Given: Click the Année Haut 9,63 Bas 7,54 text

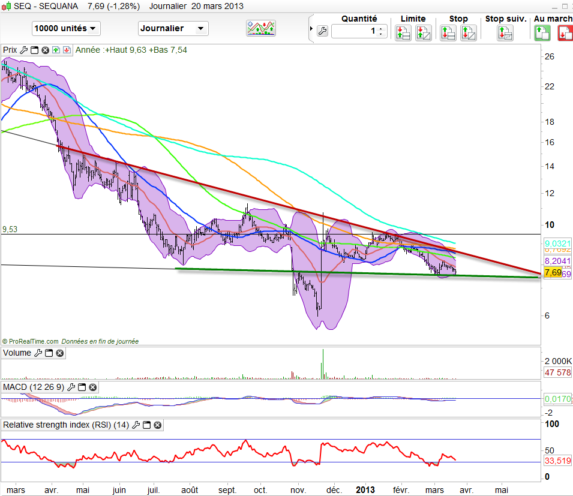Looking at the screenshot, I should click(131, 50).
